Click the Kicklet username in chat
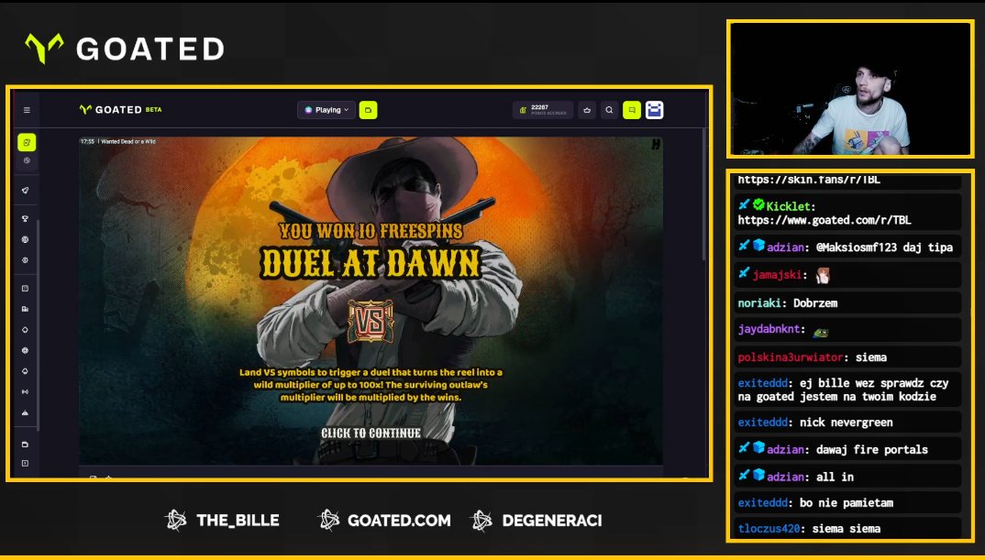This screenshot has width=985, height=560. 788,206
